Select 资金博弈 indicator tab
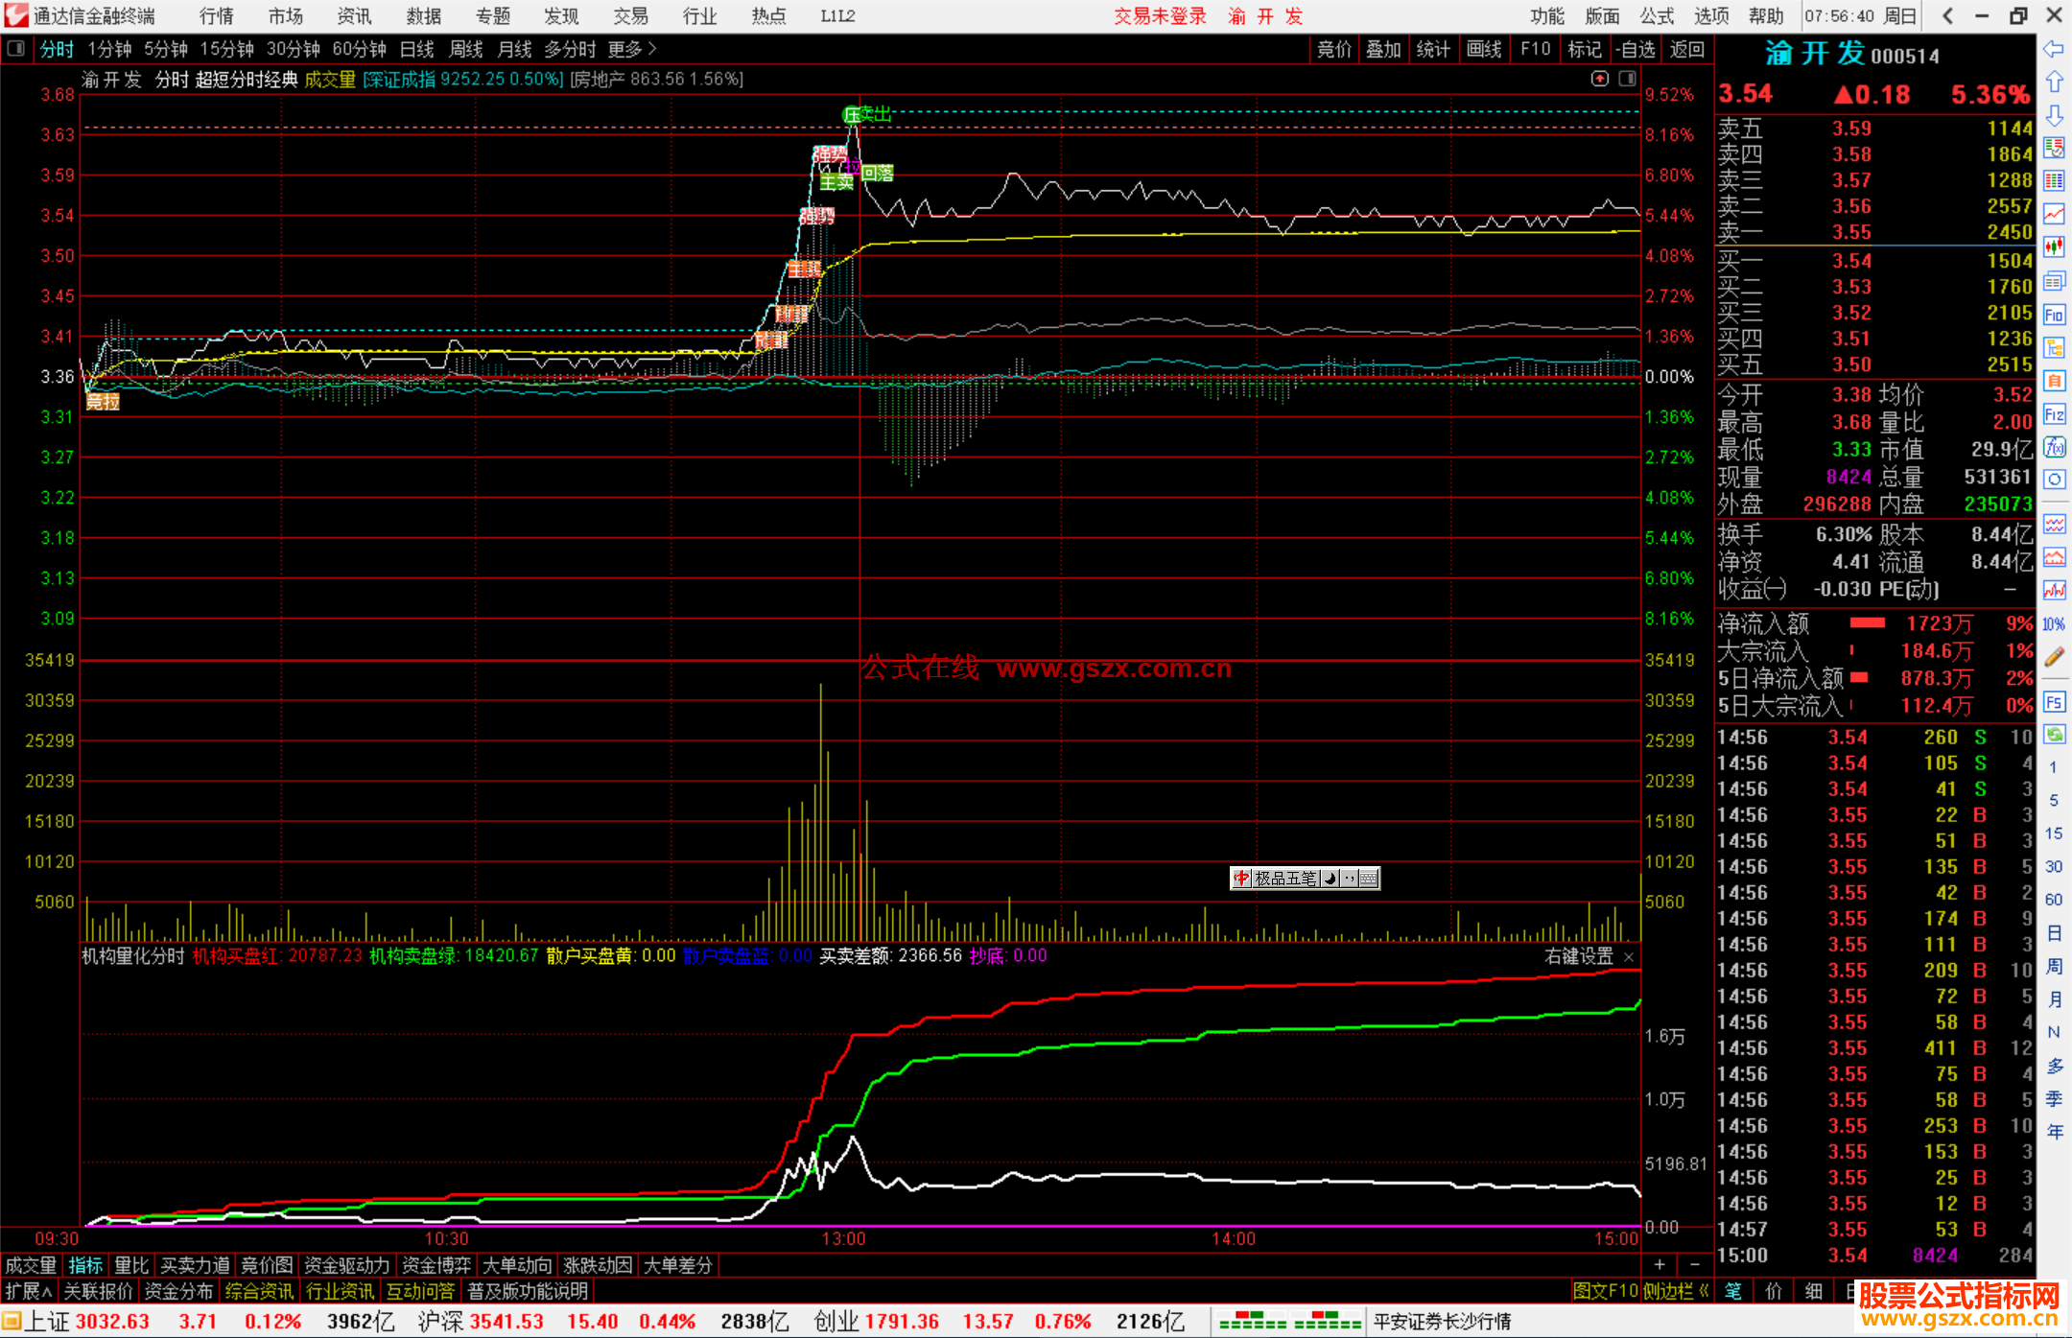 436,1265
